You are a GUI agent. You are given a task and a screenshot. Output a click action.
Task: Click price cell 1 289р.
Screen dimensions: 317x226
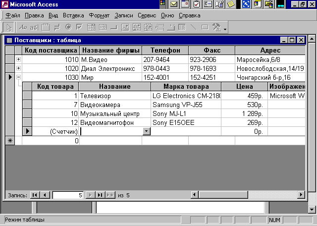click(244, 113)
